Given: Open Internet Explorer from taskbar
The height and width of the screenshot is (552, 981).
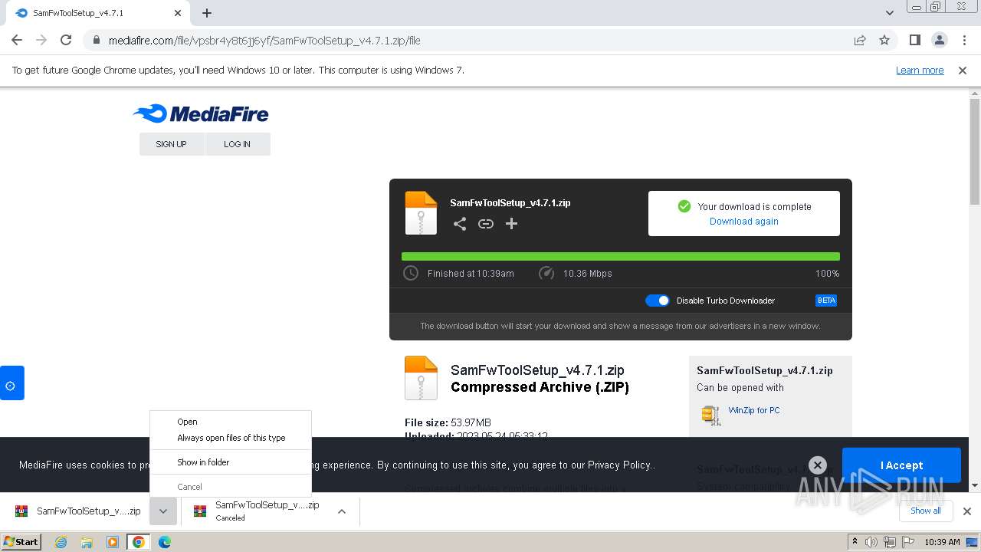Looking at the screenshot, I should pyautogui.click(x=61, y=542).
